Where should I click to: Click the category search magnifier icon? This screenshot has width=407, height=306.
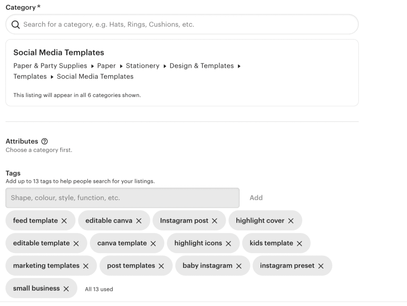[16, 24]
